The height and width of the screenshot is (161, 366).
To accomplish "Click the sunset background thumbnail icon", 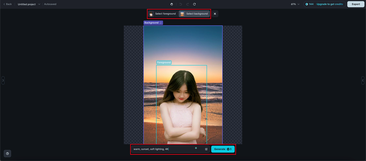I will [182, 14].
